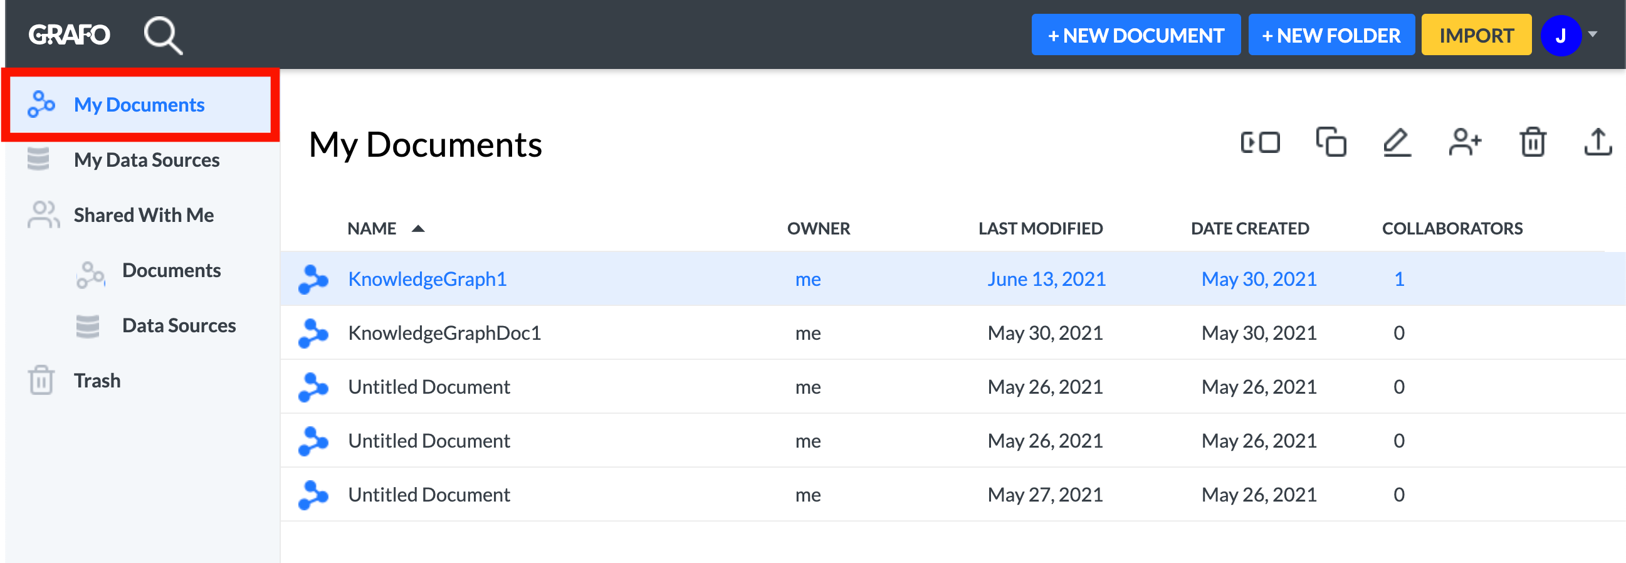Click the duplicate document icon
Screen dimensions: 1626x563
click(x=1331, y=142)
